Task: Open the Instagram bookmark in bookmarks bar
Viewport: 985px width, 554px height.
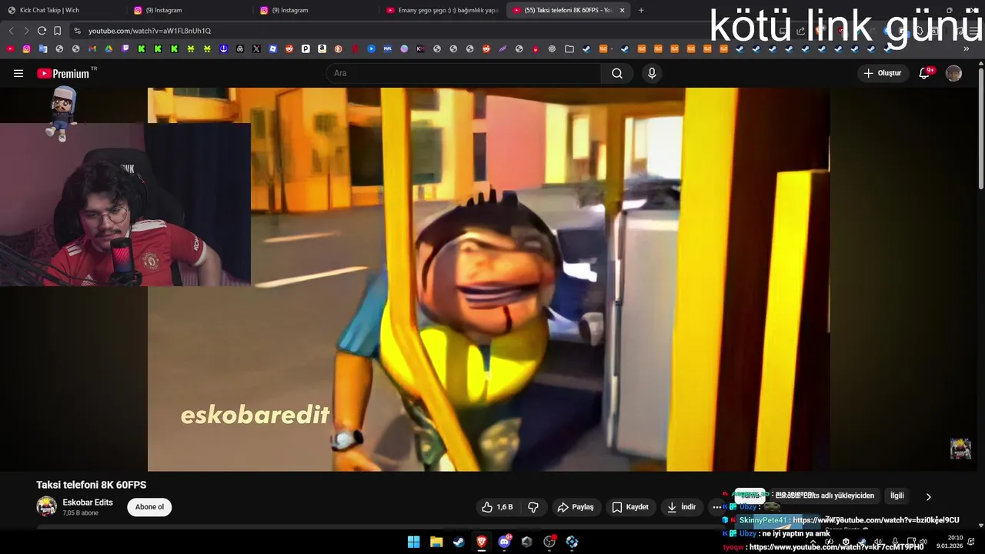Action: pos(26,48)
